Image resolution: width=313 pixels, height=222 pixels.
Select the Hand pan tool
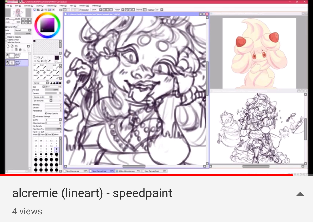(x=46, y=61)
